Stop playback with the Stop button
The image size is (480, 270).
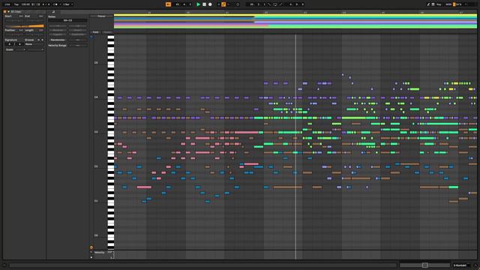204,4
